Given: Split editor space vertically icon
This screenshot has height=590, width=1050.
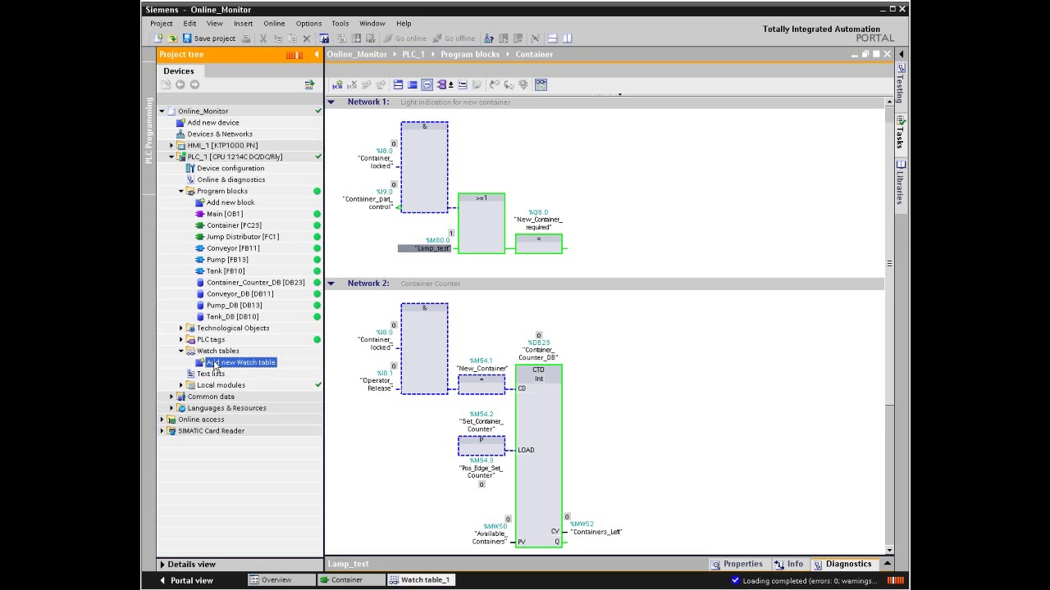Looking at the screenshot, I should [x=567, y=39].
